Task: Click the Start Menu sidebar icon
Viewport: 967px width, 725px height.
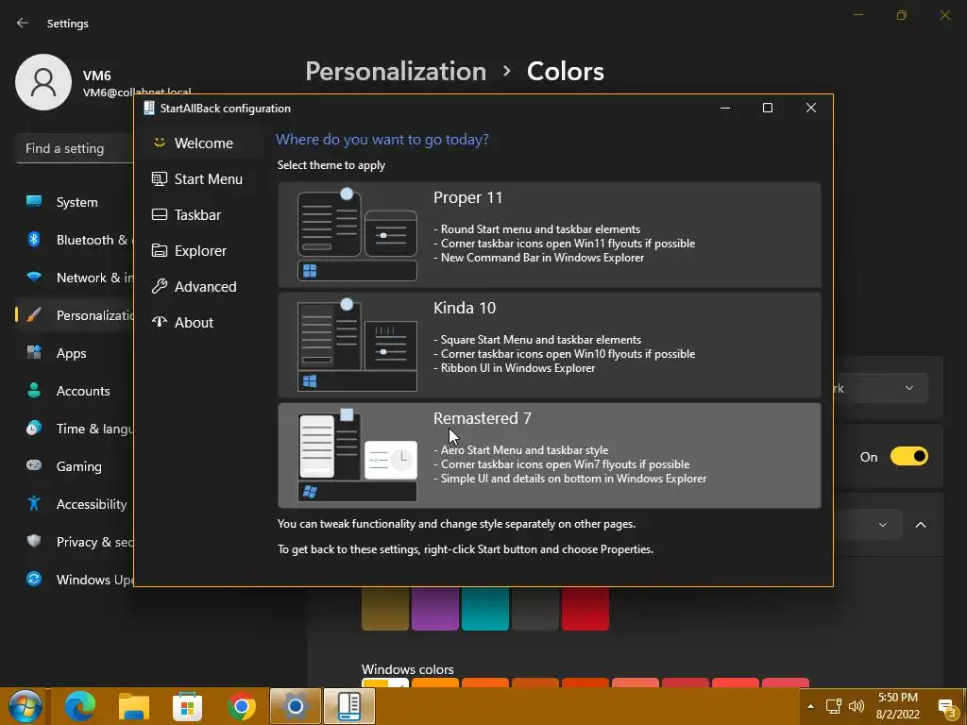Action: pos(159,178)
